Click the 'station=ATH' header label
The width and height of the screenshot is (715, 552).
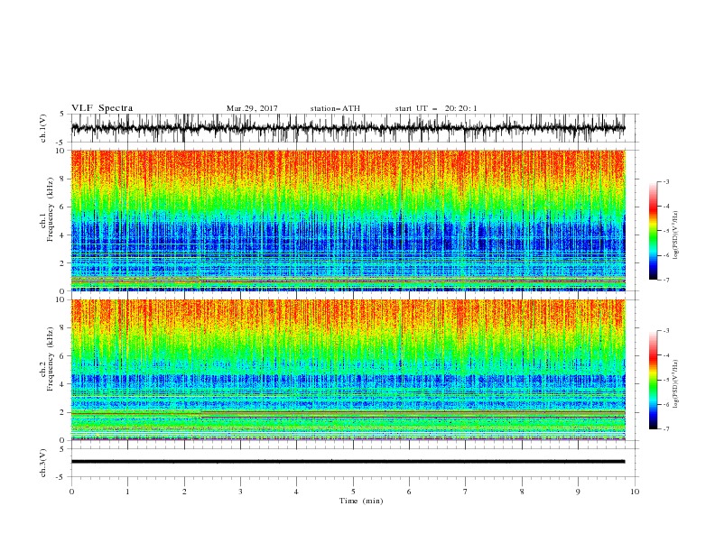pyautogui.click(x=335, y=108)
